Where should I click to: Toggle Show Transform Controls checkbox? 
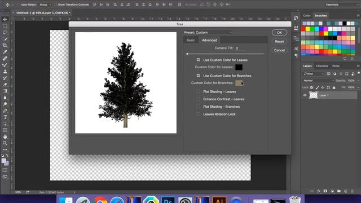tap(55, 5)
